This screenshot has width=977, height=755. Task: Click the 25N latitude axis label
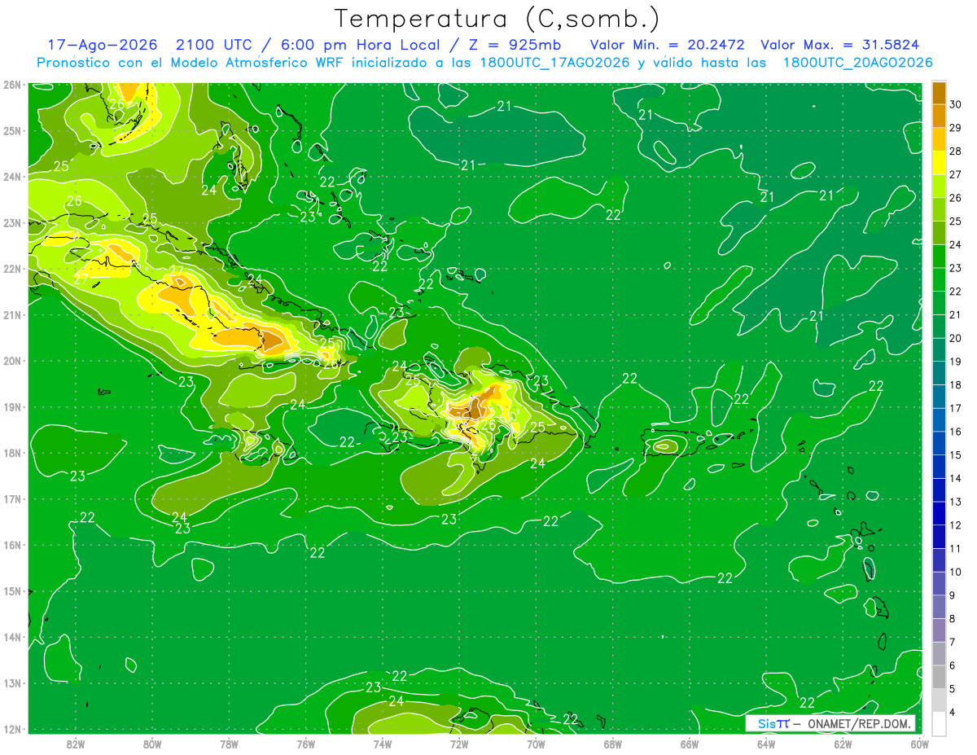tap(11, 130)
